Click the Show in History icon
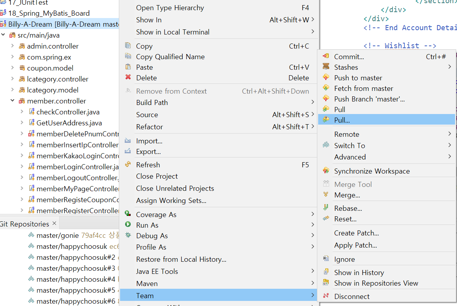 [x=326, y=272]
